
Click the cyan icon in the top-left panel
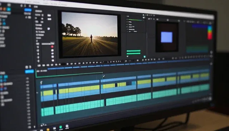point(9,9)
